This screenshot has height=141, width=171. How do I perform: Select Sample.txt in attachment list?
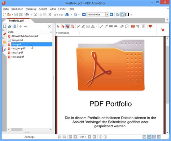point(17,40)
